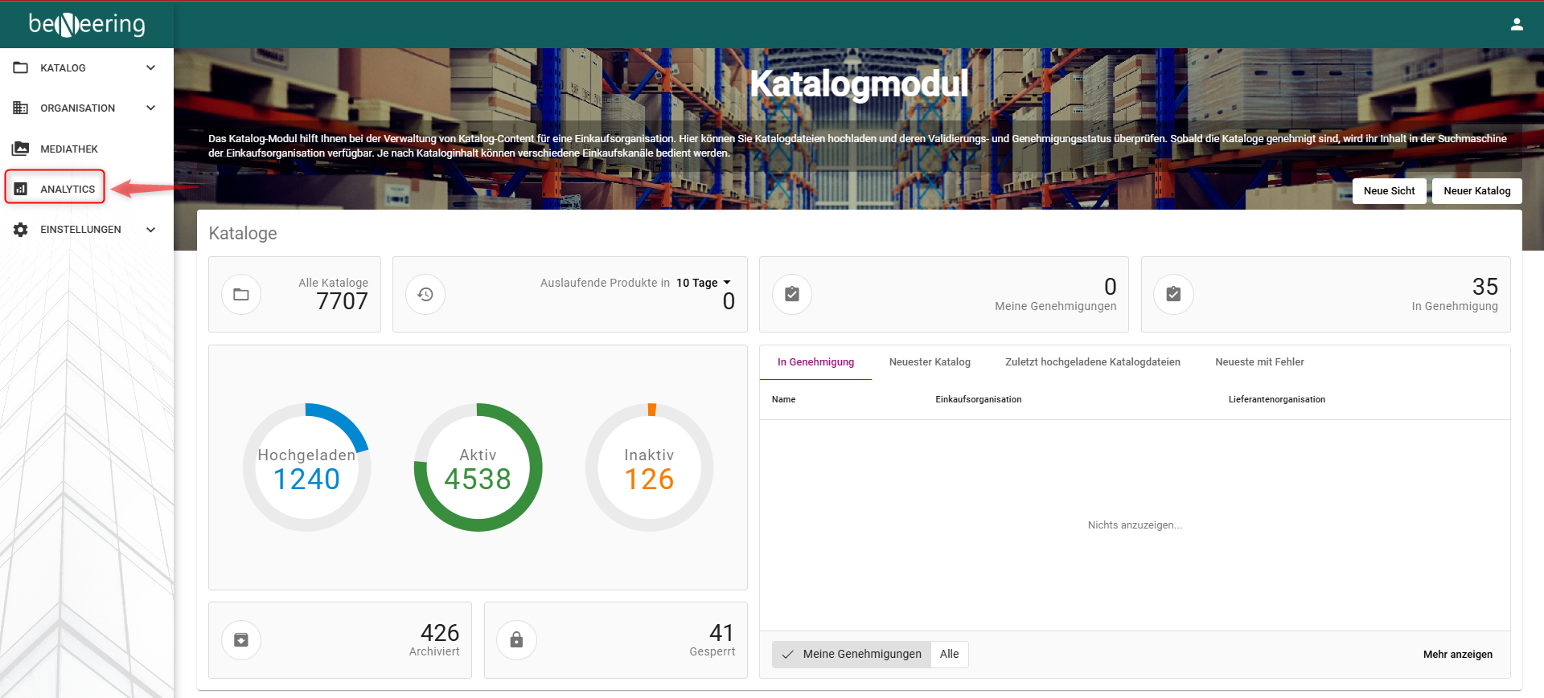Click the Gesperrt lock icon
The height and width of the screenshot is (698, 1544).
[x=516, y=640]
